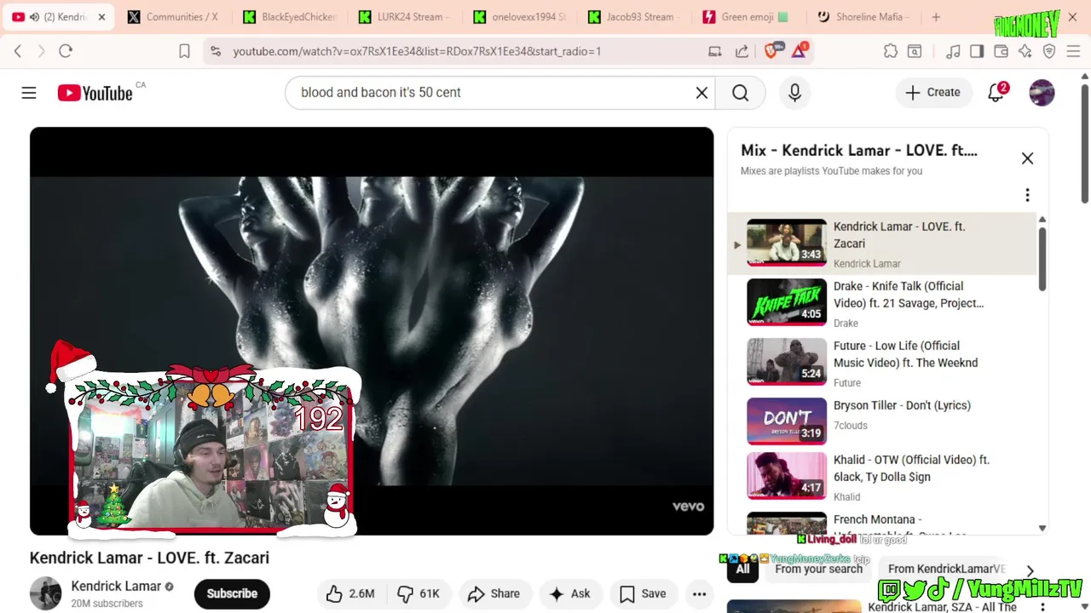1091x613 pixels.
Task: Click the Create button
Action: [x=933, y=93]
